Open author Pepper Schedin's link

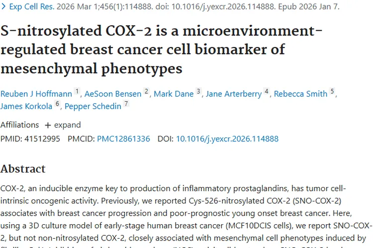pos(93,106)
